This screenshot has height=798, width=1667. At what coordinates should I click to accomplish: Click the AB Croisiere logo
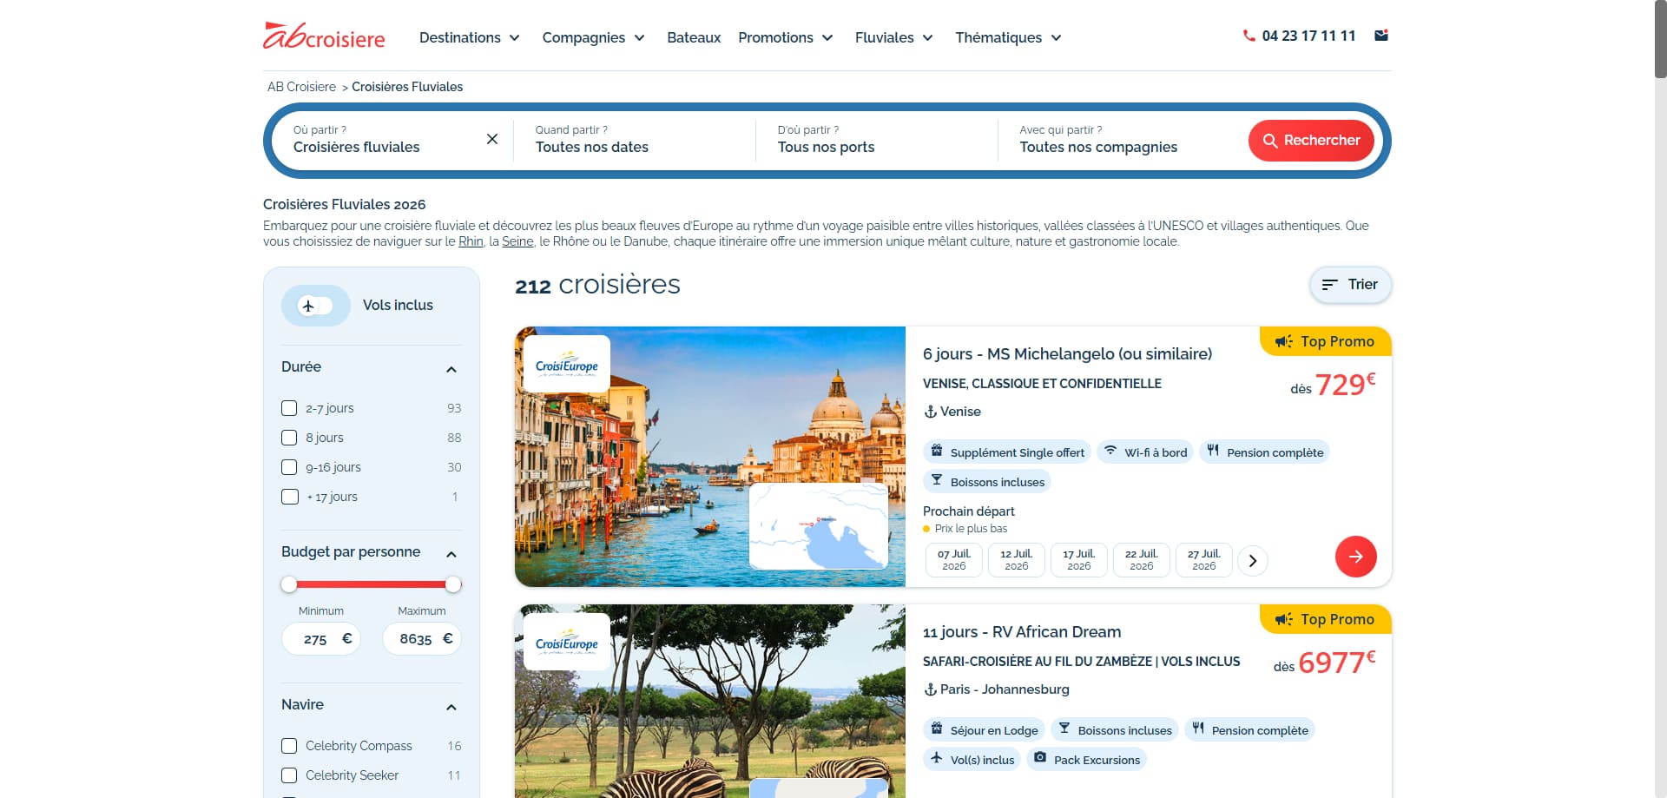pos(324,36)
